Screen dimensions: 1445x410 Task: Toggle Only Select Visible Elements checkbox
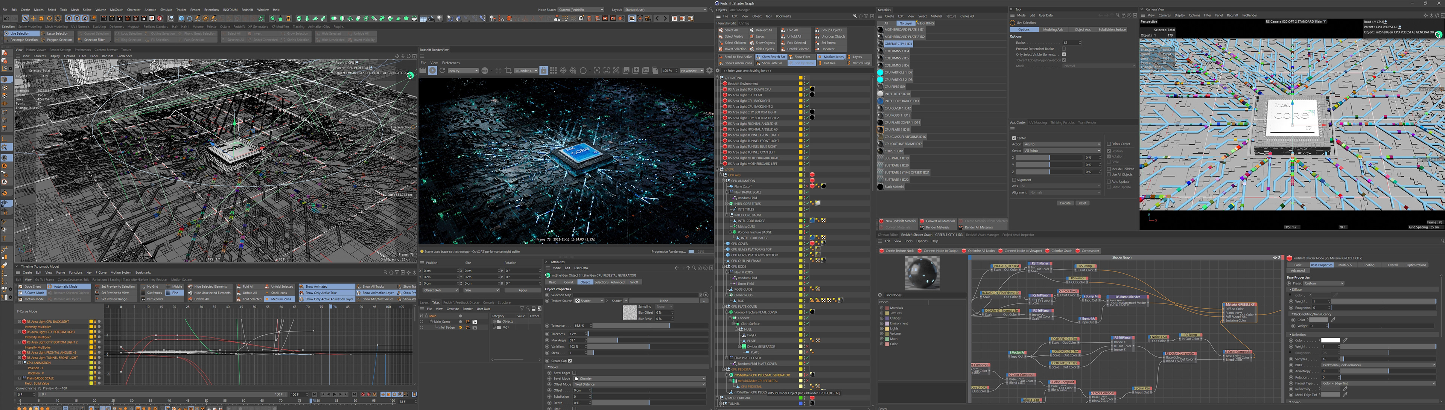coord(1063,55)
